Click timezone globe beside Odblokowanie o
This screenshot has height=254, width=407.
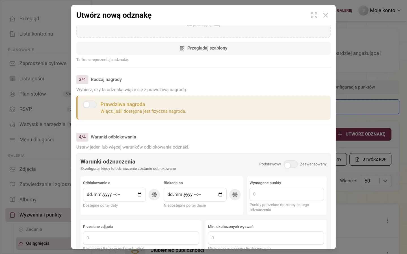click(154, 194)
